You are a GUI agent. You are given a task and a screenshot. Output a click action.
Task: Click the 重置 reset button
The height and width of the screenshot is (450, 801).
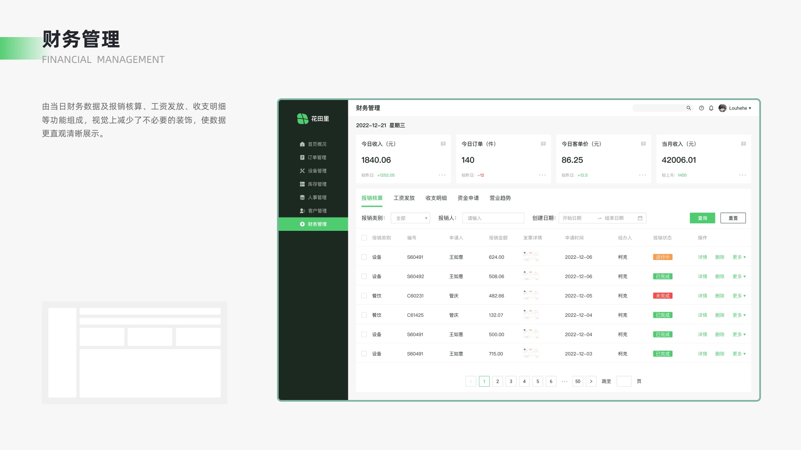pyautogui.click(x=733, y=218)
